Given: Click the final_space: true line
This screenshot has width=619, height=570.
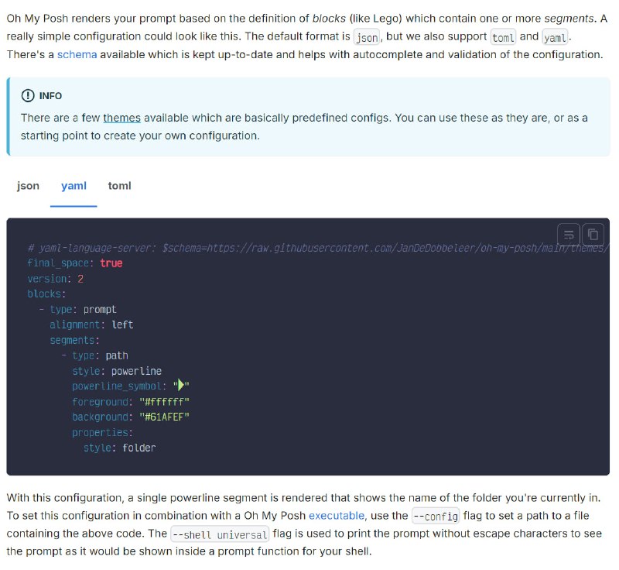Looking at the screenshot, I should (74, 263).
